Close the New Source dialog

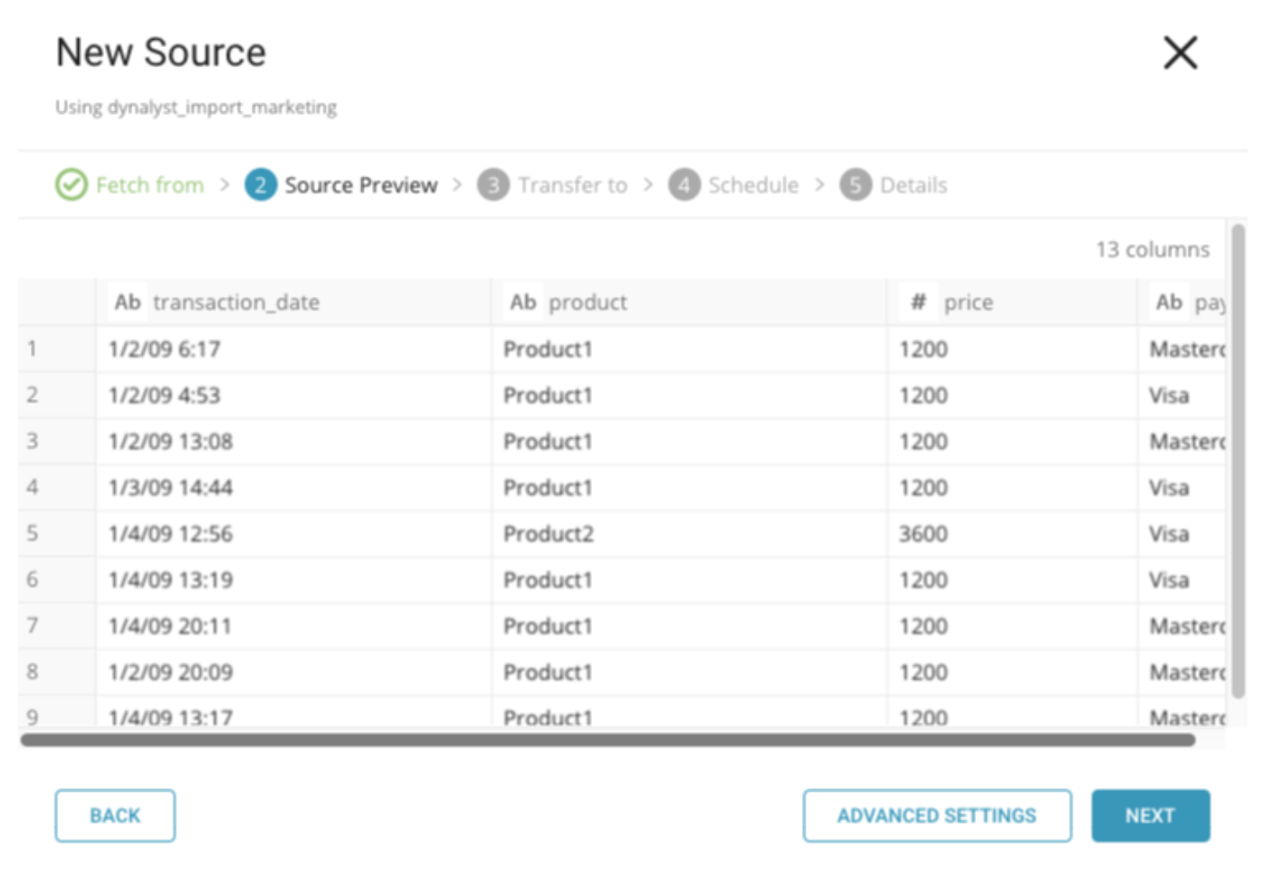1180,52
